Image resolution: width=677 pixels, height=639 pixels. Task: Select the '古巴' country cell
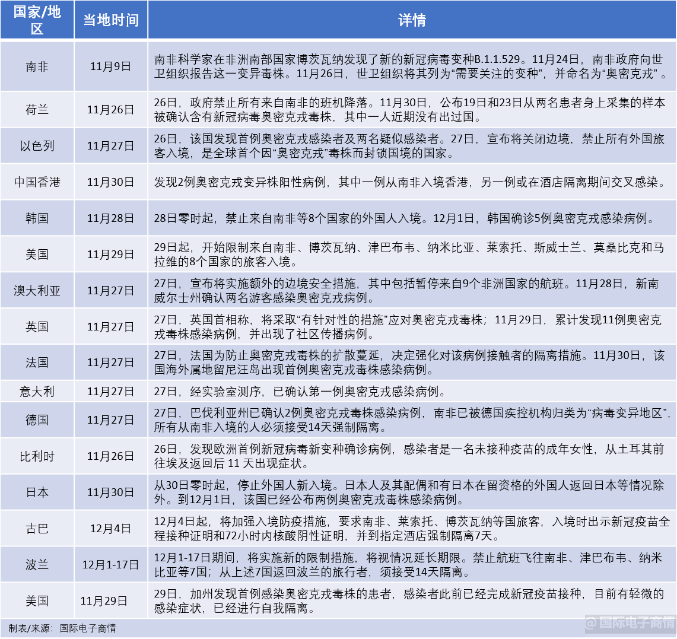click(x=37, y=529)
